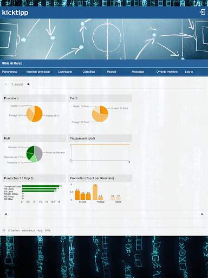Click the Nessun risultato label in Reti chart

pos(55,153)
